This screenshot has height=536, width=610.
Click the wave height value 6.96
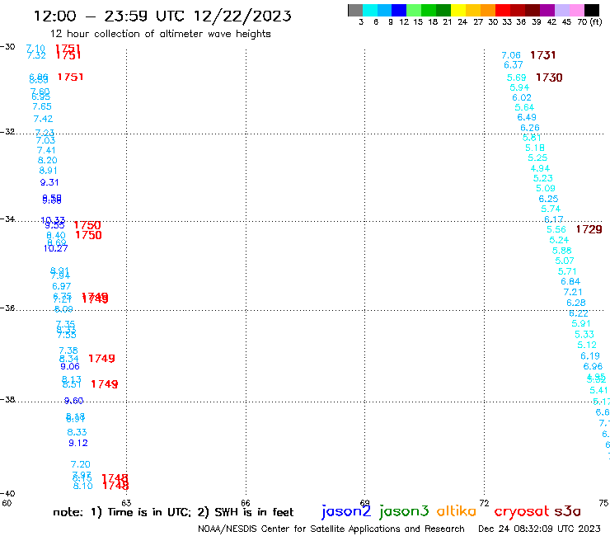pyautogui.click(x=593, y=367)
